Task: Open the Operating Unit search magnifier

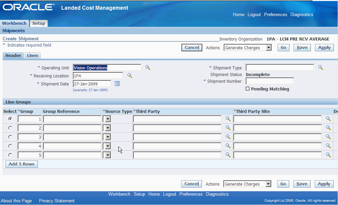Action: (148, 68)
